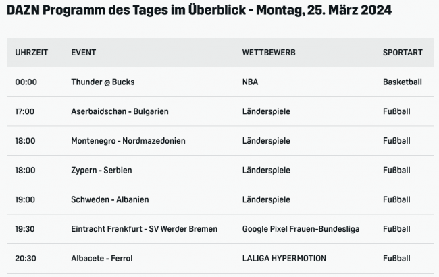Image resolution: width=439 pixels, height=277 pixels.
Task: Open Eintracht Frankfurt - SV Werder Bremen
Action: tap(145, 229)
